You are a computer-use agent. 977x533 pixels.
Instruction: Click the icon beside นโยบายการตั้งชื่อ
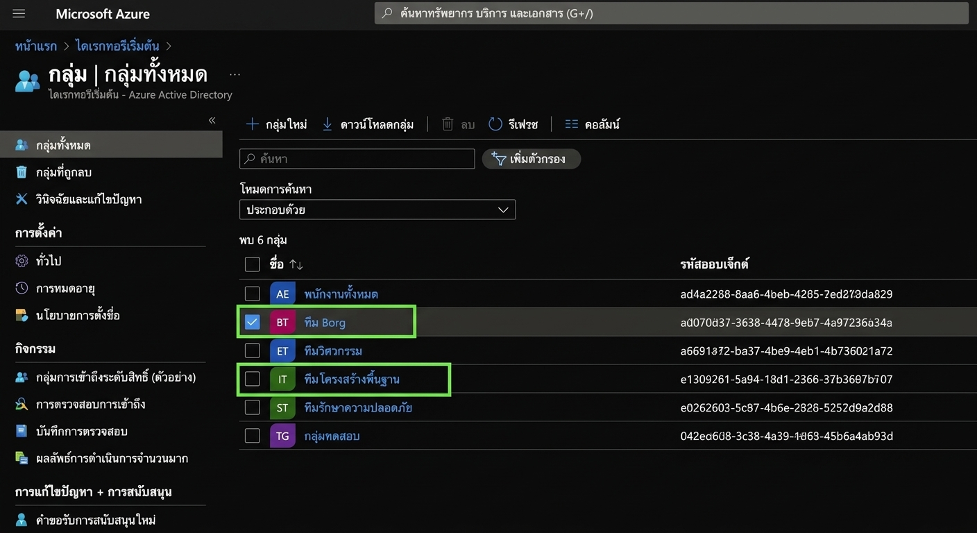point(22,315)
